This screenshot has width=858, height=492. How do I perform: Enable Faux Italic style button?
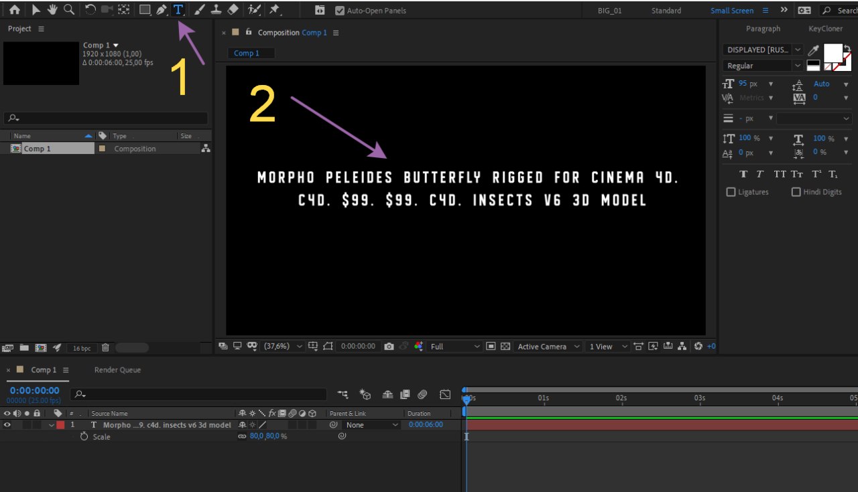pyautogui.click(x=760, y=174)
